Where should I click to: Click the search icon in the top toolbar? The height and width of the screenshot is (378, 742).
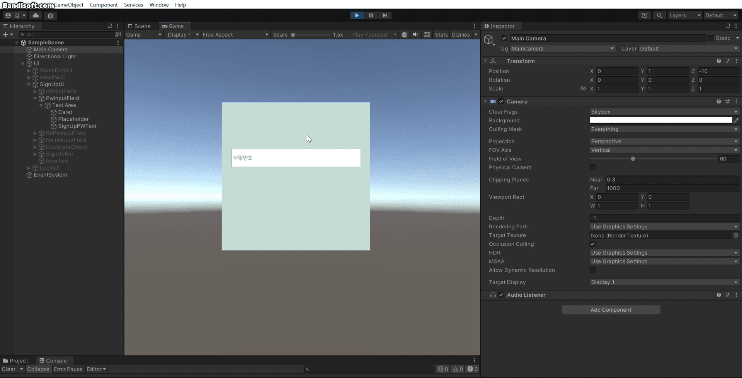pyautogui.click(x=660, y=15)
